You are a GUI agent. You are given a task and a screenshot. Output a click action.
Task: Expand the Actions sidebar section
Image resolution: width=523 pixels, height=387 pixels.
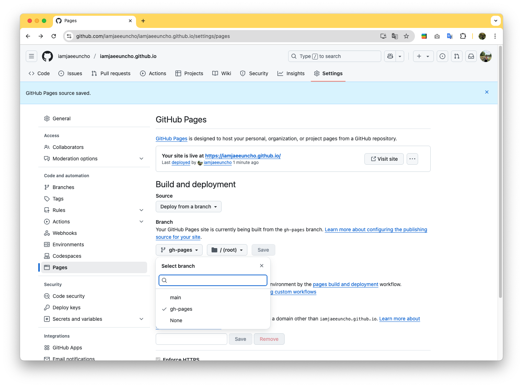(94, 222)
